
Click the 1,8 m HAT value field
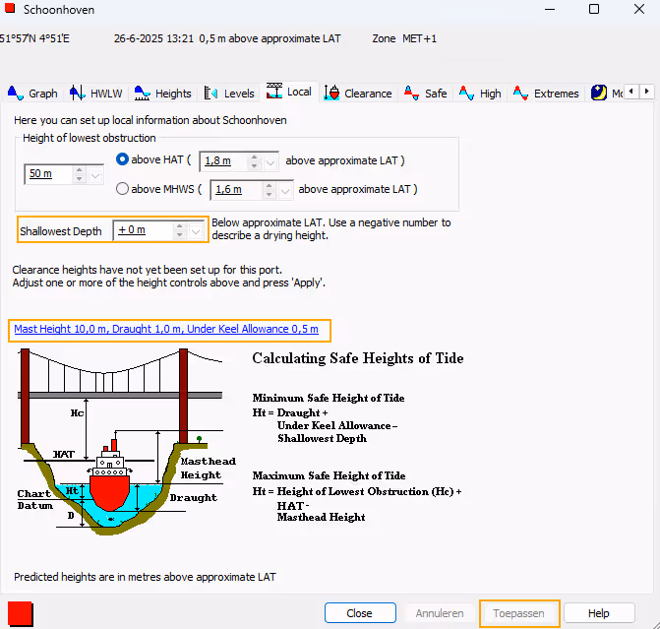coord(223,161)
